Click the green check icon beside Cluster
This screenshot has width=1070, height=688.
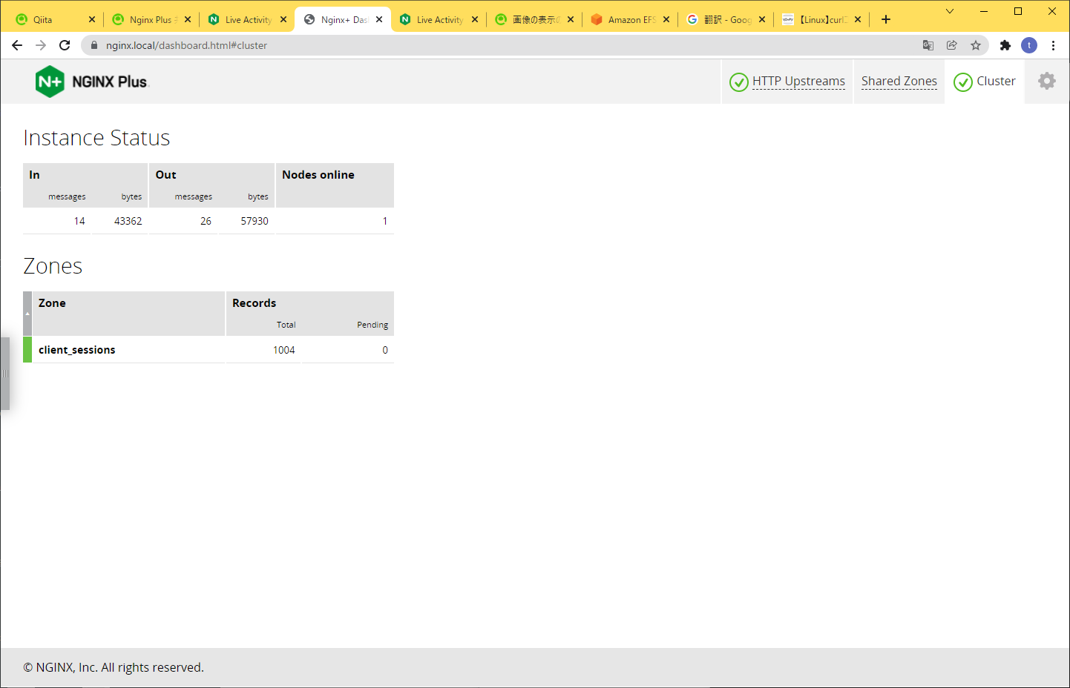click(962, 82)
